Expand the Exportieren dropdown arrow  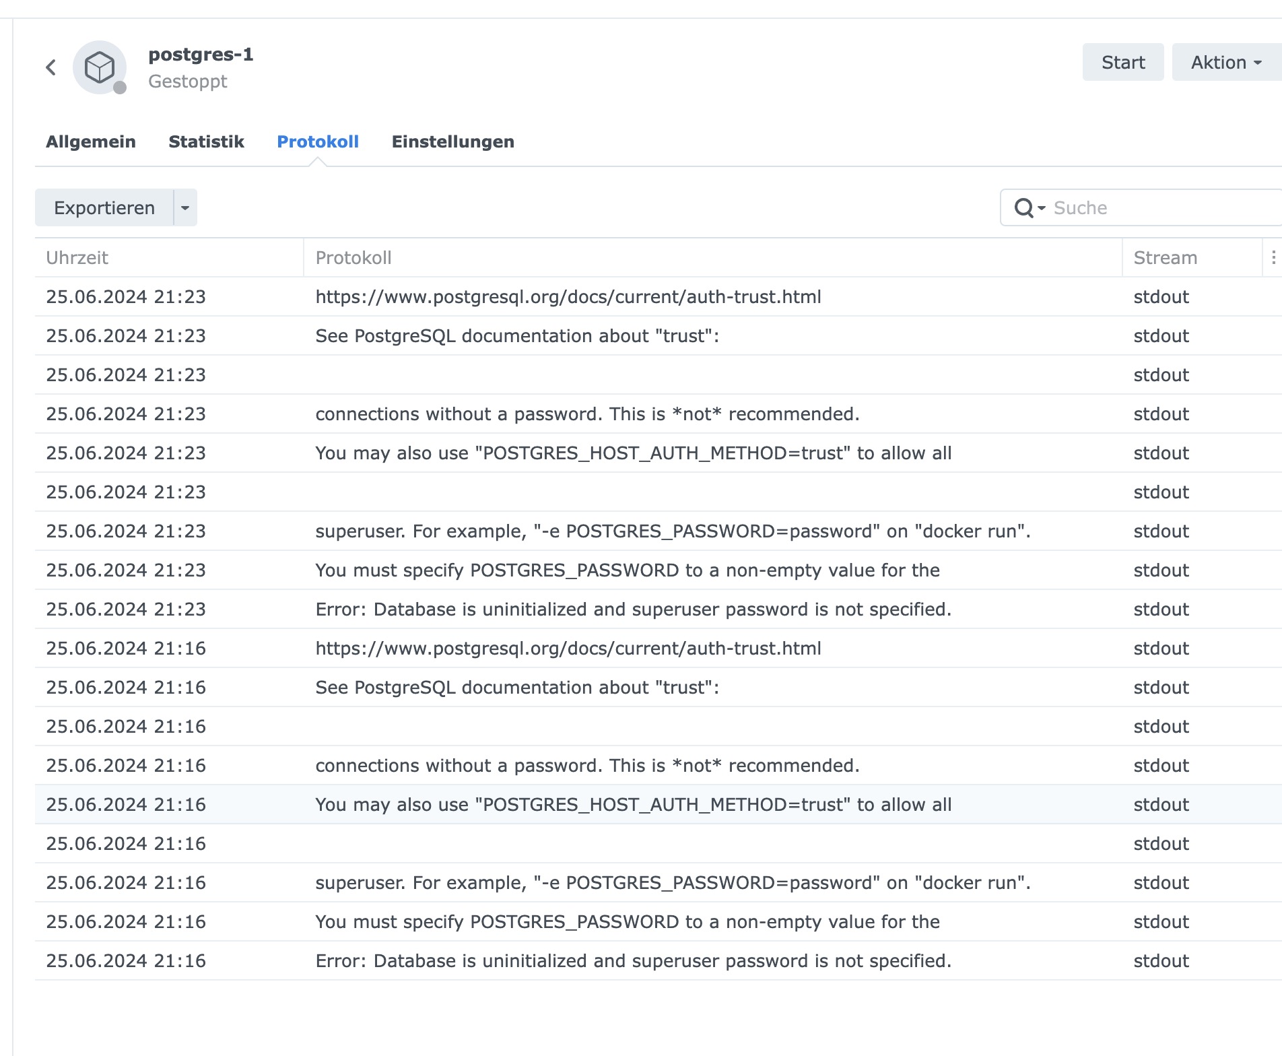pos(185,207)
